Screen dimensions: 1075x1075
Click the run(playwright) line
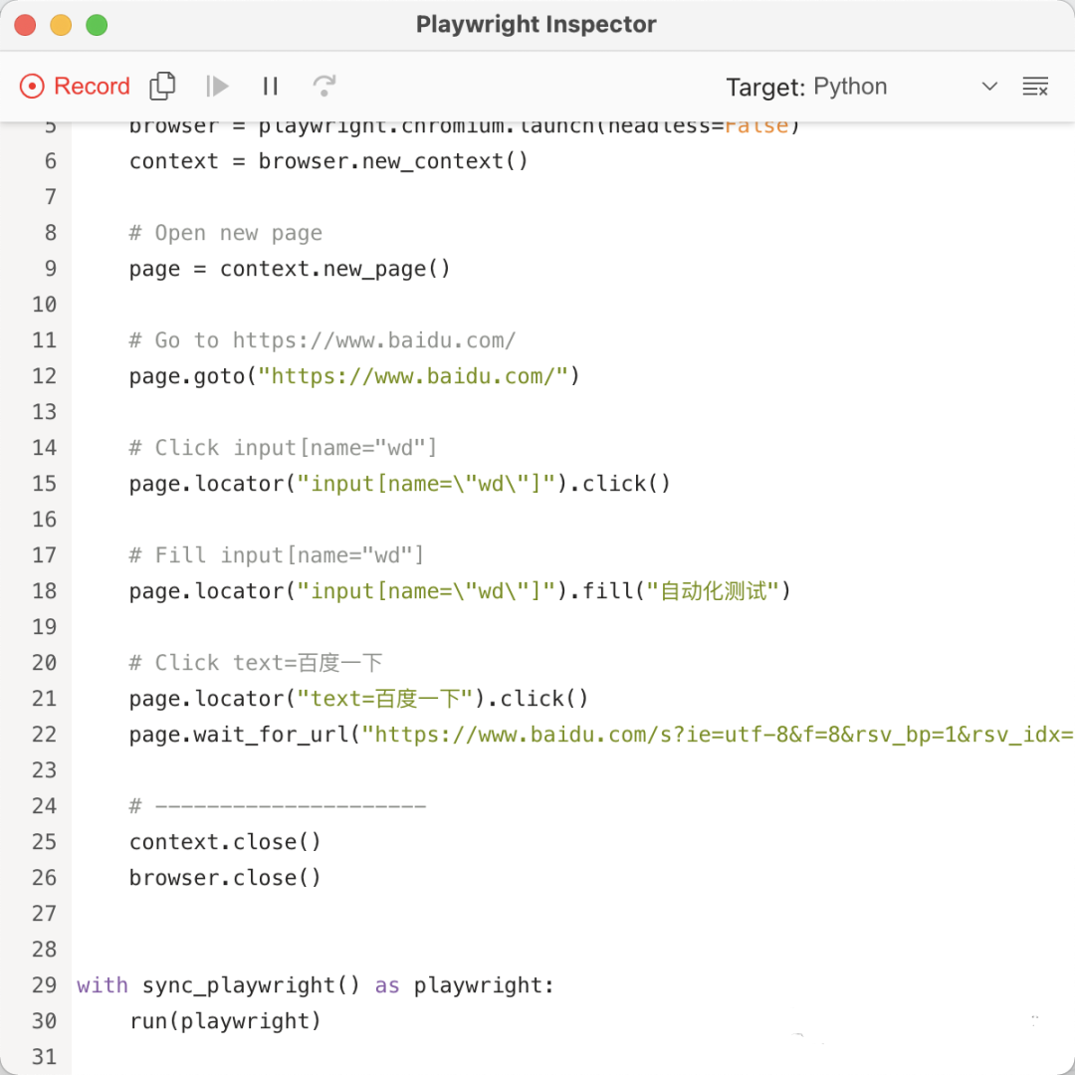click(x=225, y=1021)
